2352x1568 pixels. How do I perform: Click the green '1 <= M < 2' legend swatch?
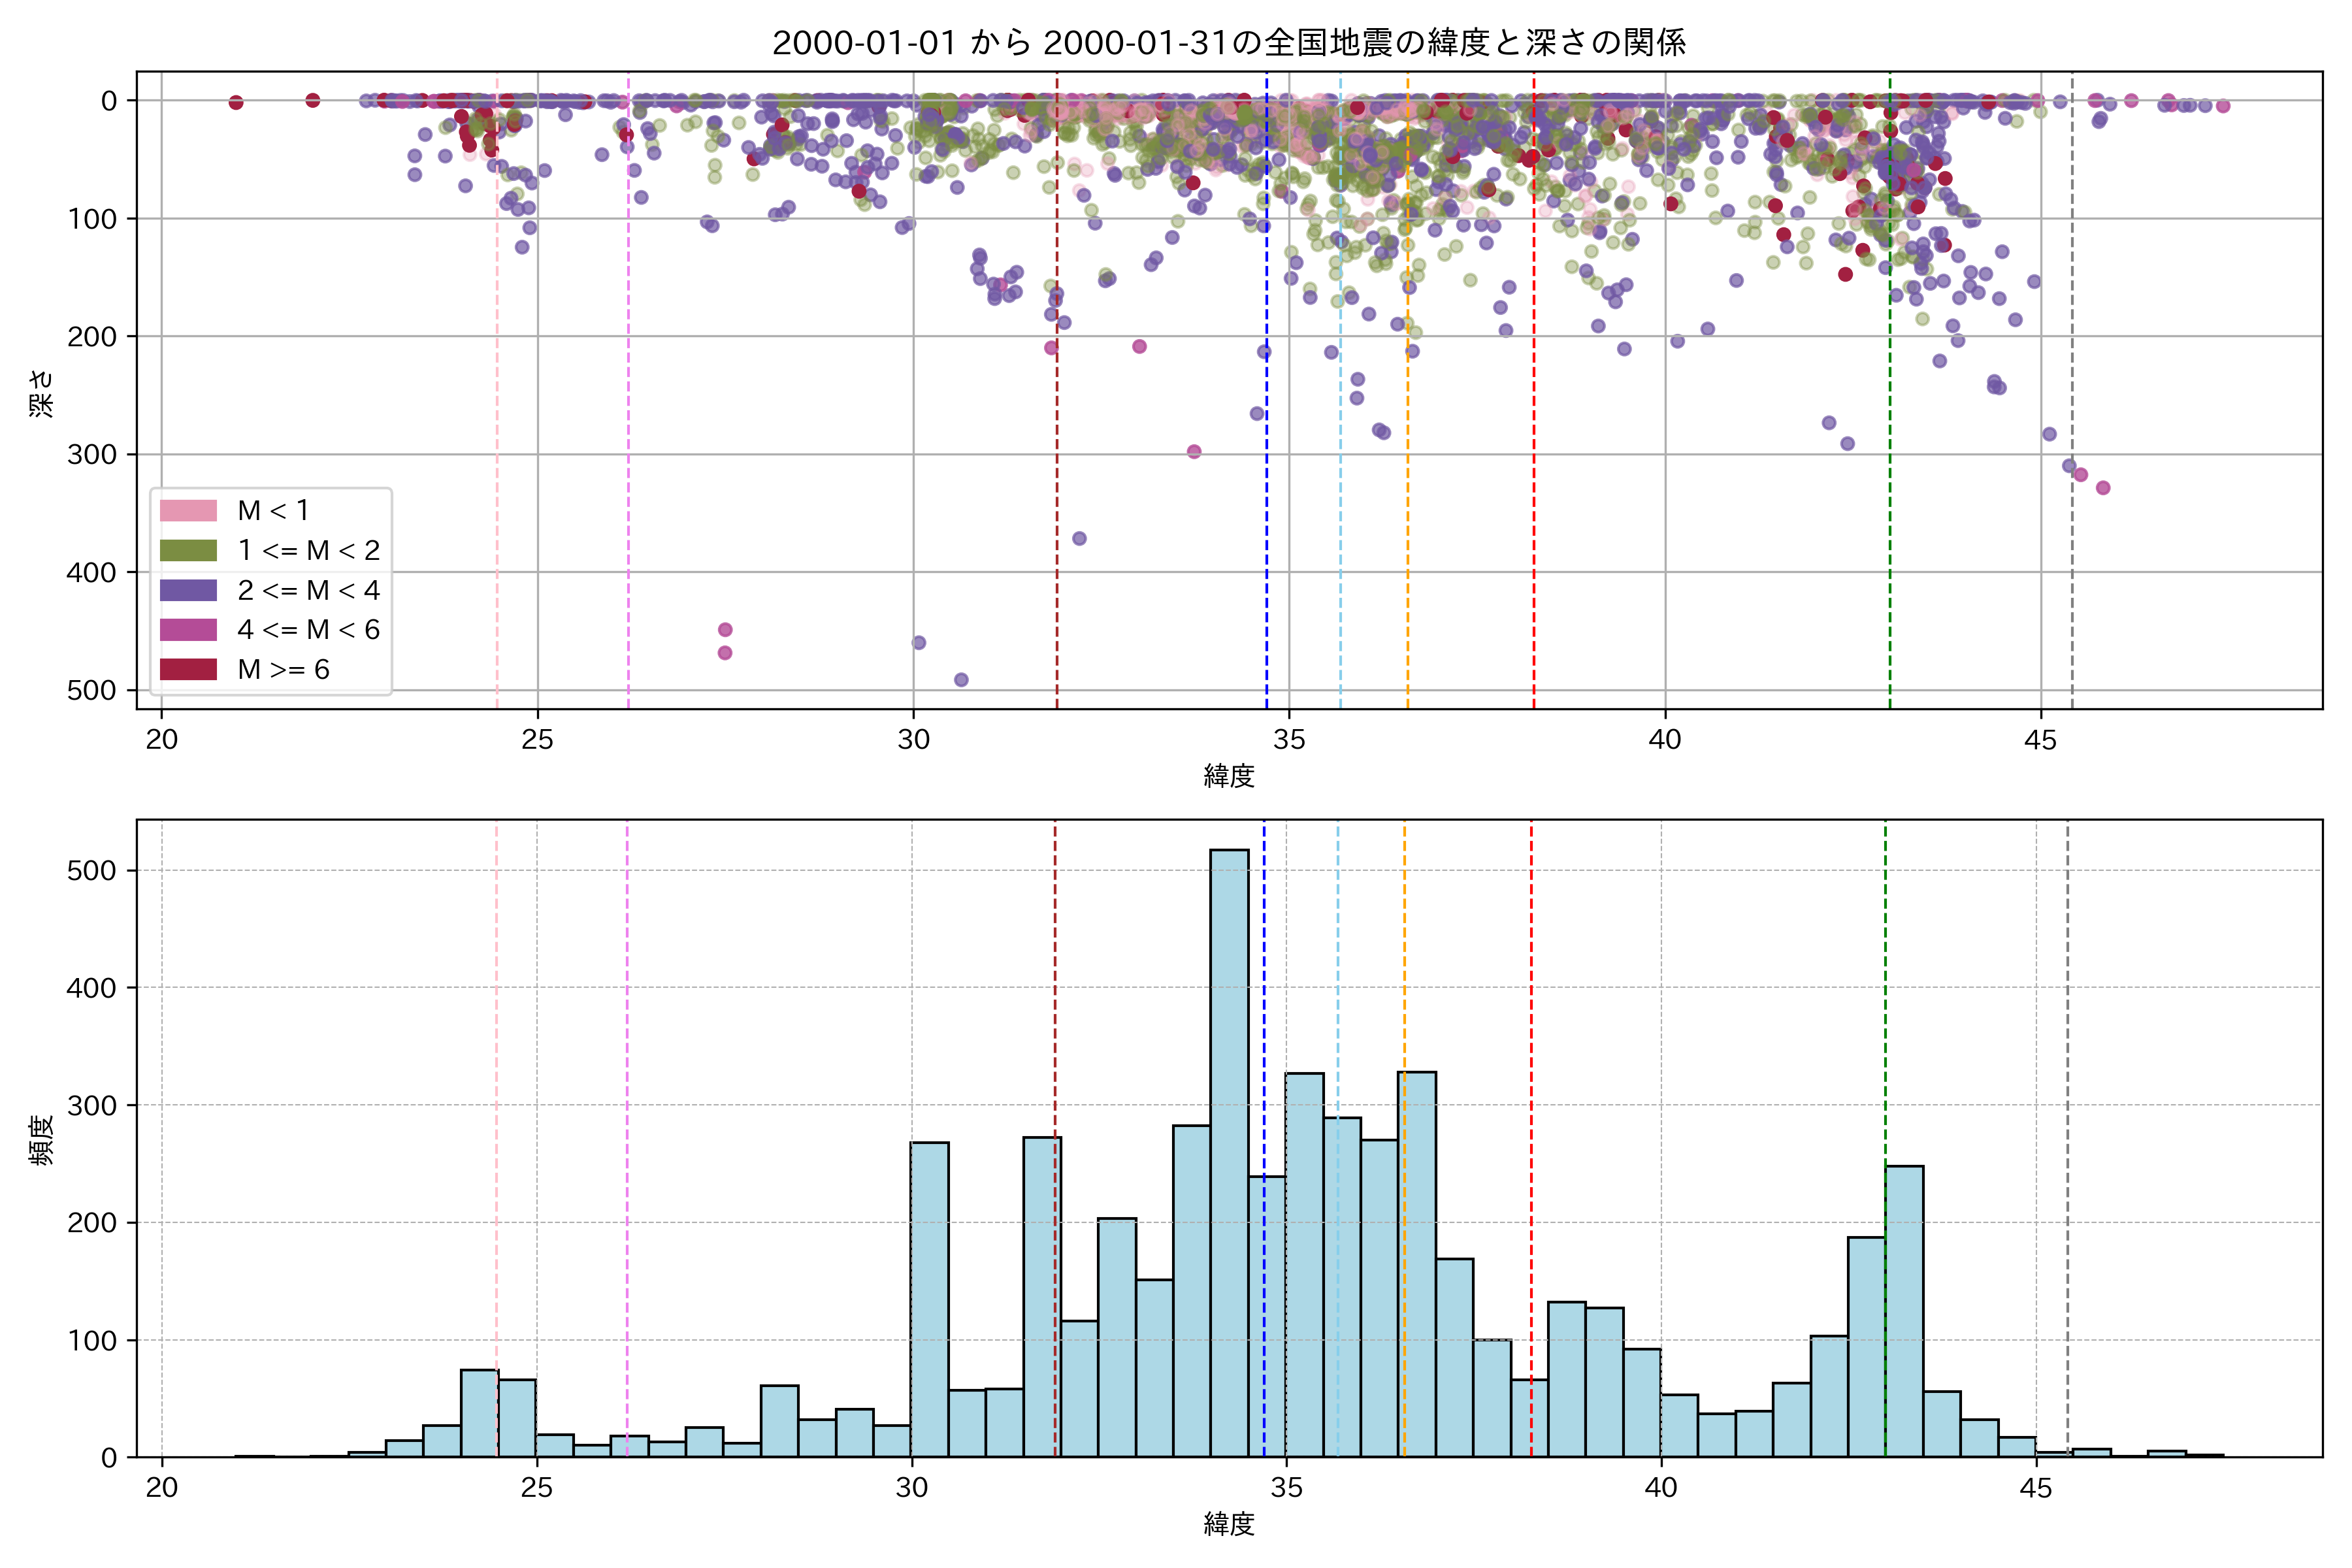tap(188, 550)
